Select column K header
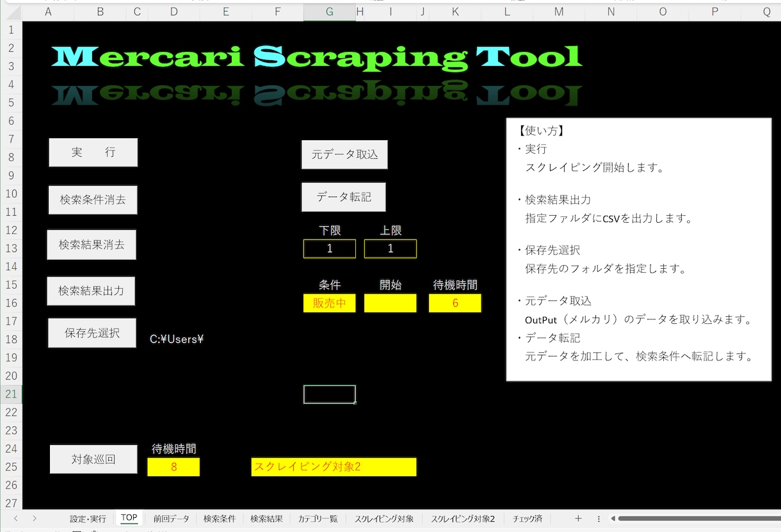Screen dimensions: 781x532 [x=455, y=12]
